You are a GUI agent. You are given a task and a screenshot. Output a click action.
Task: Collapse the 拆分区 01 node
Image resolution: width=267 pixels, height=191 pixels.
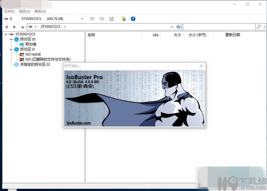[11, 50]
